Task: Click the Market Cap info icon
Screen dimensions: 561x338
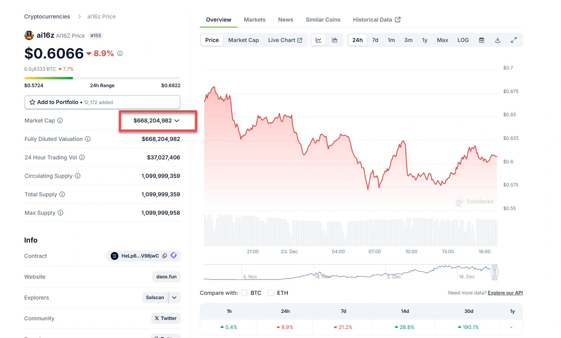Action: (x=60, y=121)
